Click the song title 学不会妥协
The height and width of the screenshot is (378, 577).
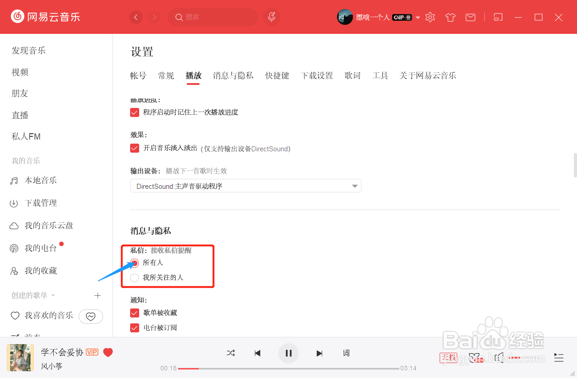point(62,352)
